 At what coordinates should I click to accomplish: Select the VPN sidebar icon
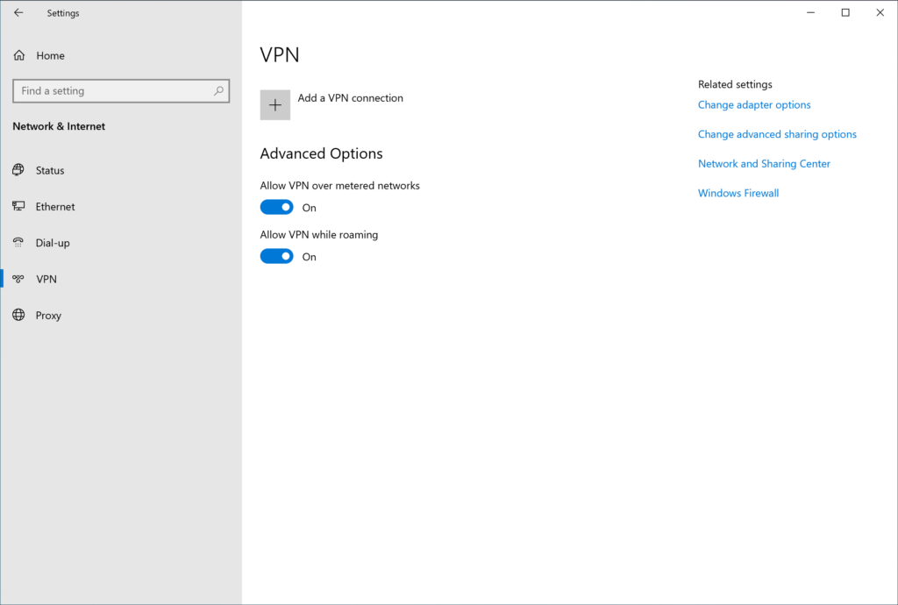coord(20,279)
